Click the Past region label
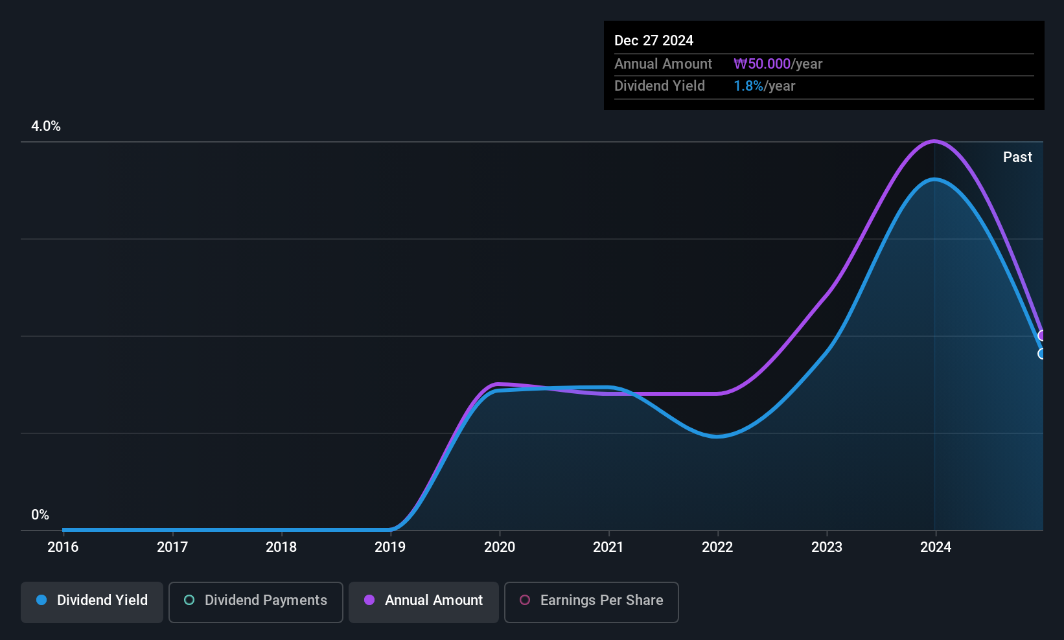The height and width of the screenshot is (640, 1064). tap(1017, 157)
